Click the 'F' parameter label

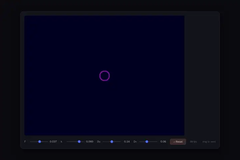[x=25, y=142]
